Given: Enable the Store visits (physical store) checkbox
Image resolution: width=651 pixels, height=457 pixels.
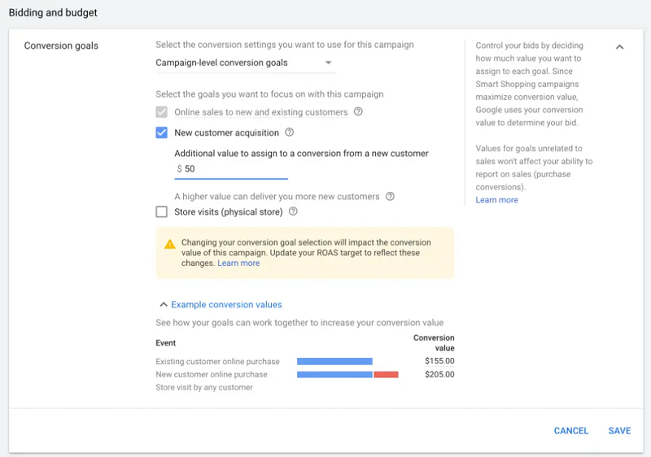Looking at the screenshot, I should (x=161, y=212).
